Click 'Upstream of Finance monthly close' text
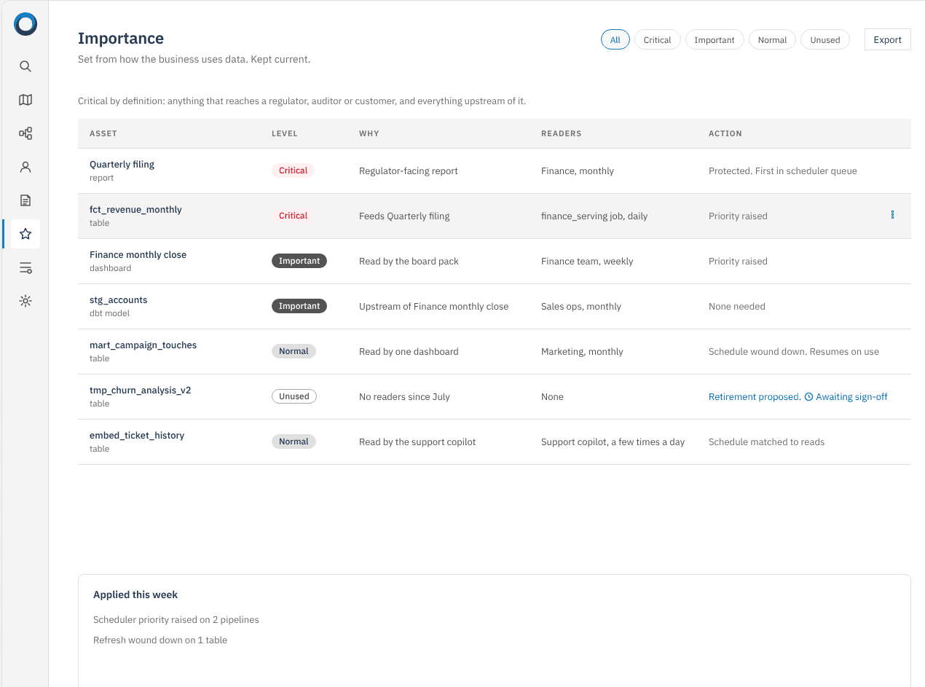925x687 pixels. [x=433, y=307]
